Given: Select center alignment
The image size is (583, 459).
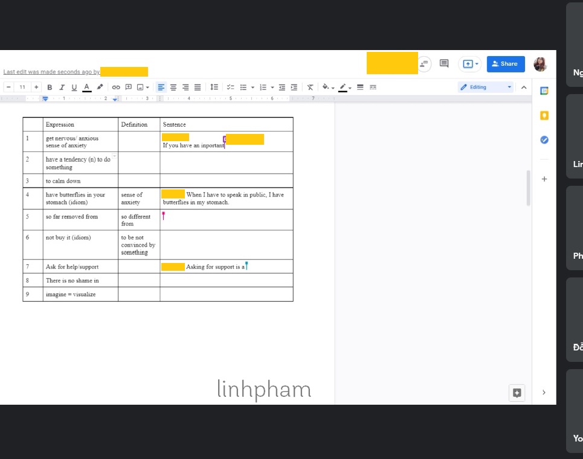Looking at the screenshot, I should pos(173,87).
